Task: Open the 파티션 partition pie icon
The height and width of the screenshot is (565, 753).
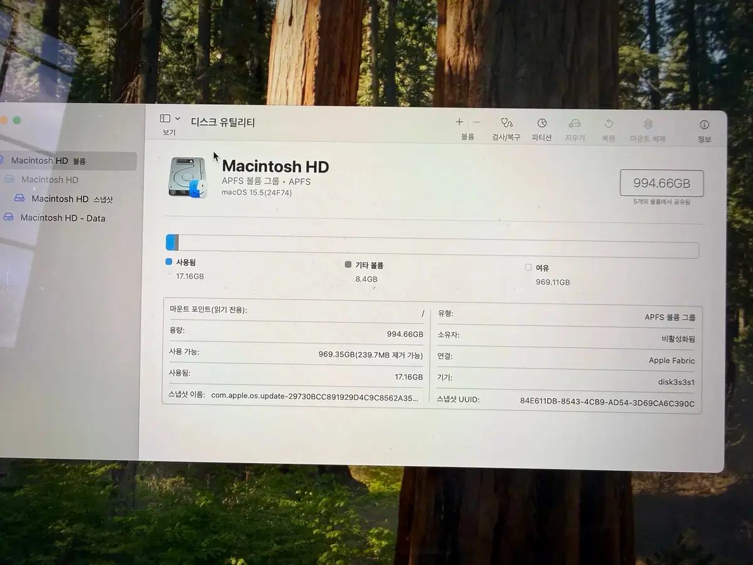Action: point(542,123)
